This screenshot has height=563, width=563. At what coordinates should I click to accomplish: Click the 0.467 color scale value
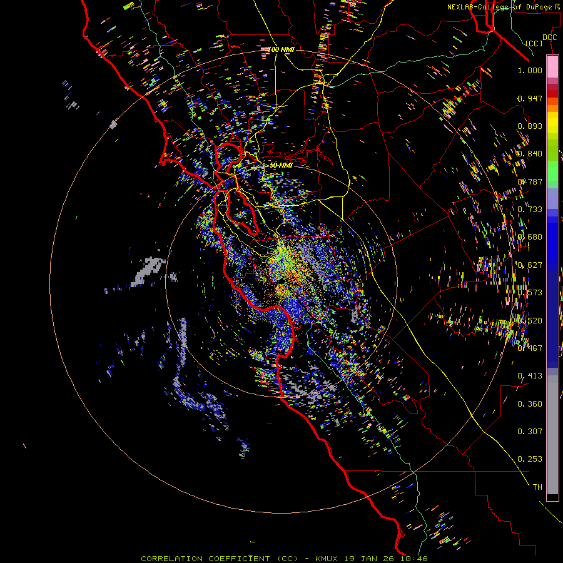[x=530, y=348]
